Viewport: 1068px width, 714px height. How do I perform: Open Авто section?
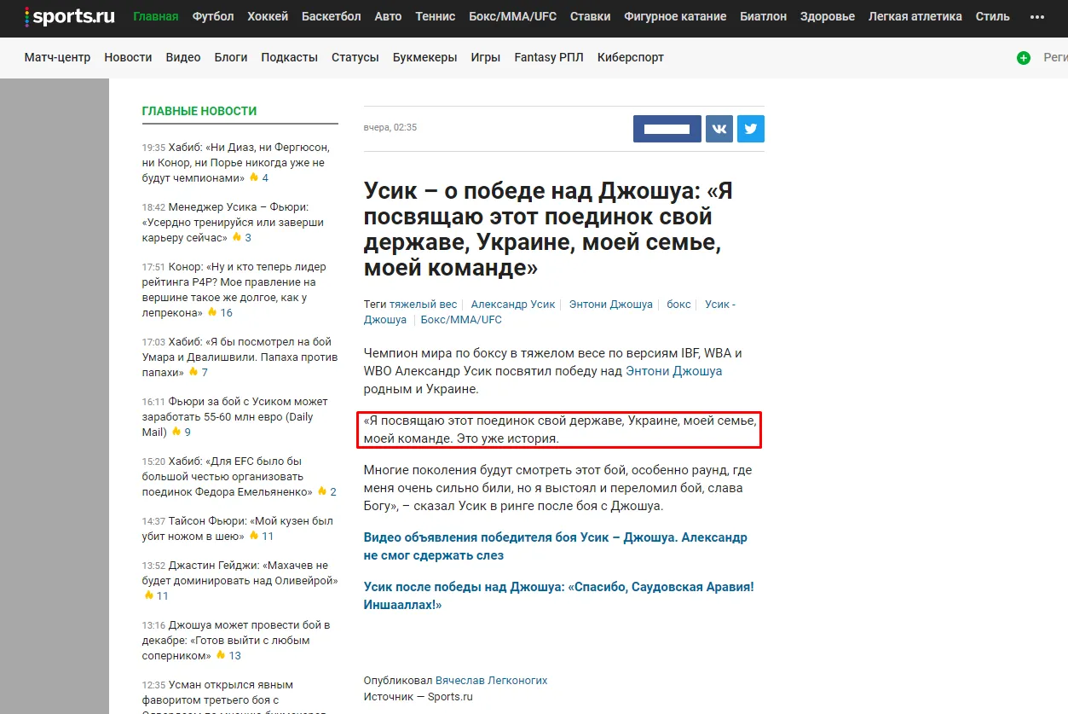point(388,16)
